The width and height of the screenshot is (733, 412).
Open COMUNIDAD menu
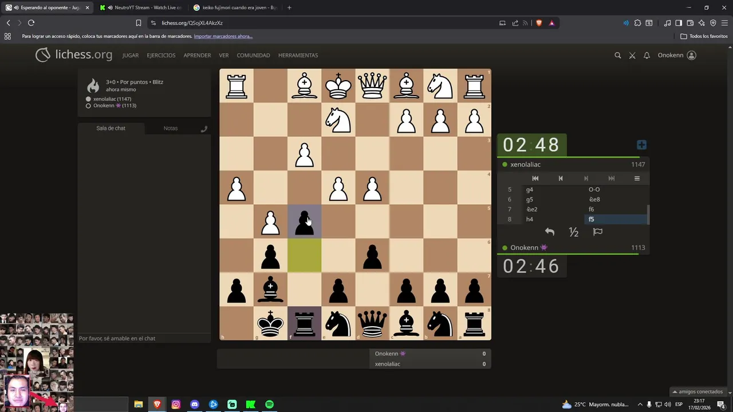point(253,56)
